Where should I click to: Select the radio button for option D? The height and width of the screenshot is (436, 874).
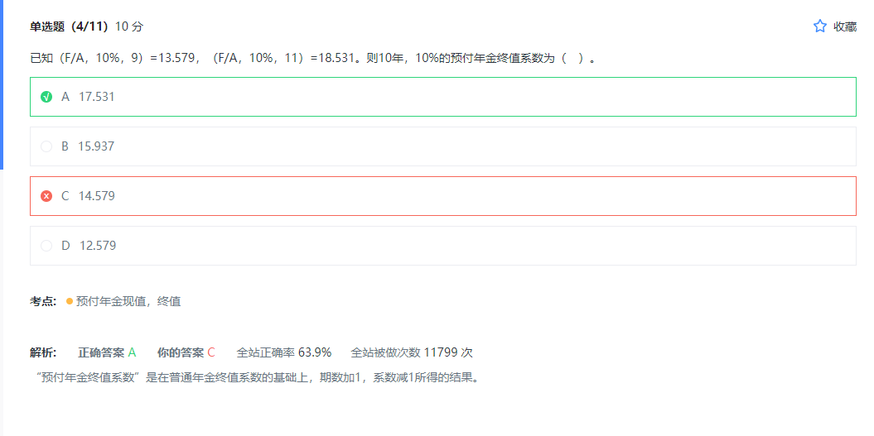[x=46, y=246]
